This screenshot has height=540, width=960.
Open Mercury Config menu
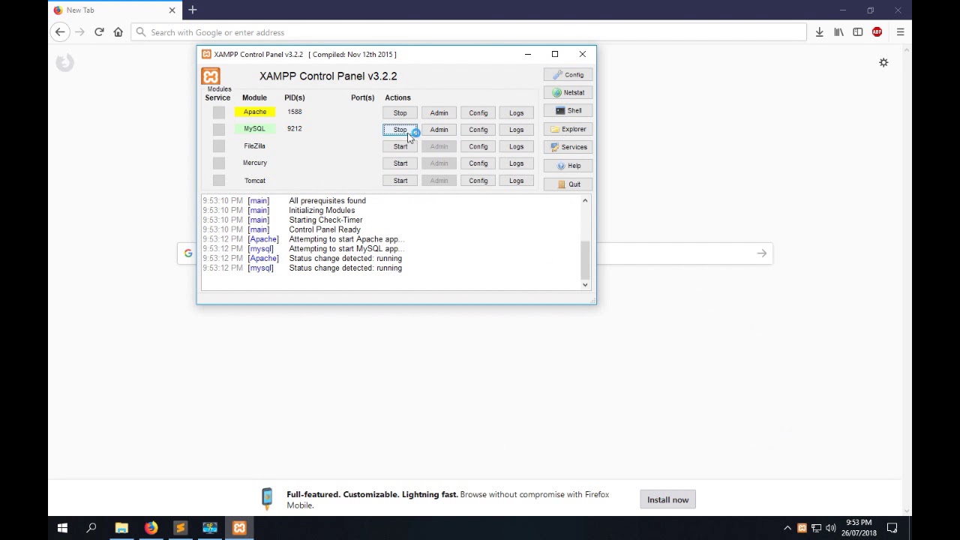(x=478, y=163)
